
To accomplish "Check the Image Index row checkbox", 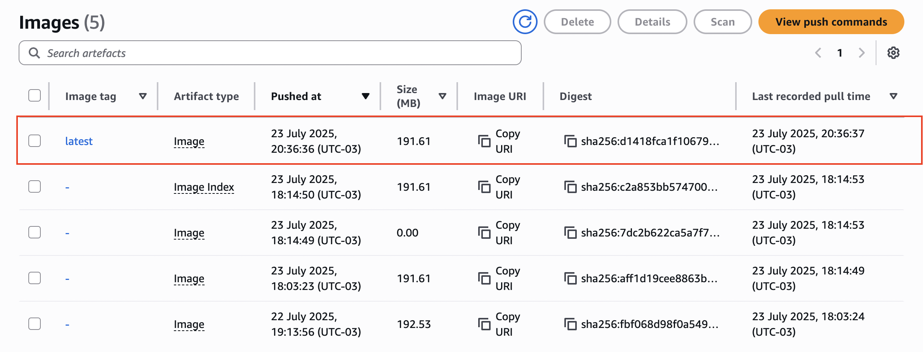I will pyautogui.click(x=35, y=186).
